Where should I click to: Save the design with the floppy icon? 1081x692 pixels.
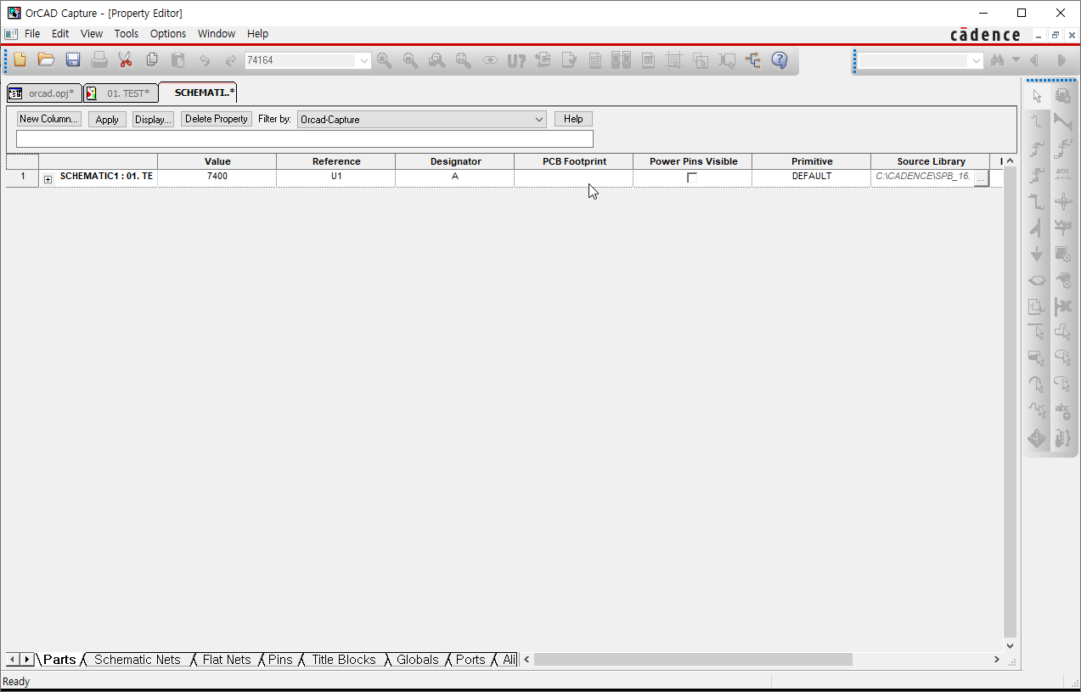(x=73, y=60)
